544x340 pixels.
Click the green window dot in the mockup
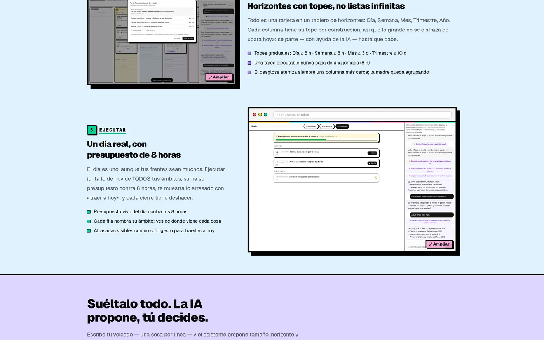tap(265, 115)
